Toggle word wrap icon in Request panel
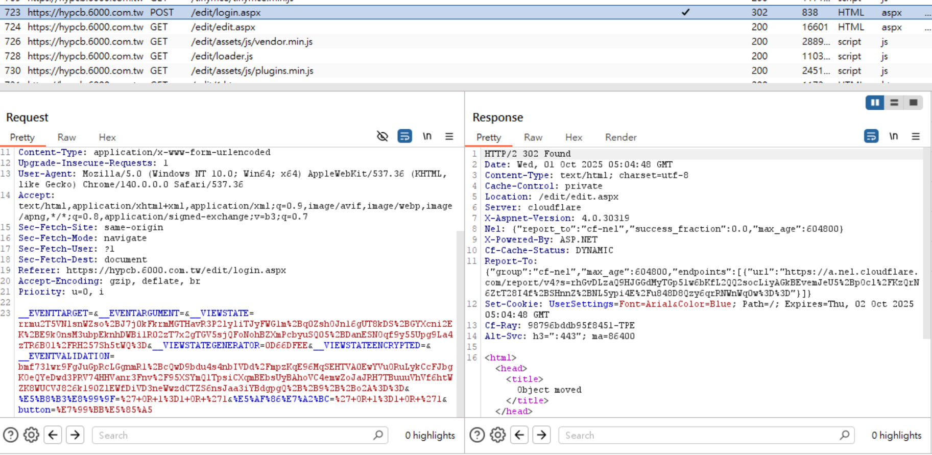The image size is (932, 455). 404,136
